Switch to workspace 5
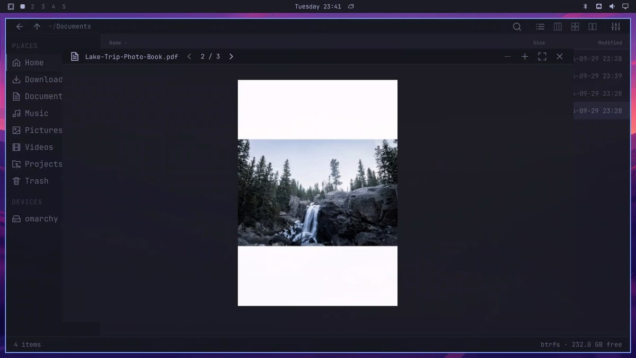The width and height of the screenshot is (636, 358). [64, 6]
